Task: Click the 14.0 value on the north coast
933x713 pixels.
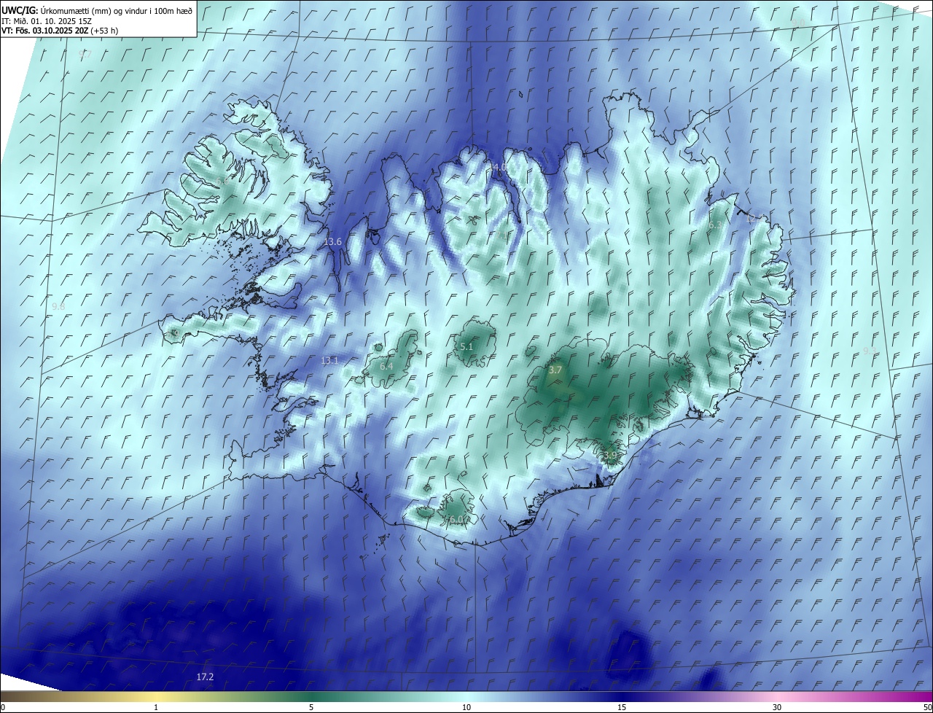Action: tap(499, 167)
